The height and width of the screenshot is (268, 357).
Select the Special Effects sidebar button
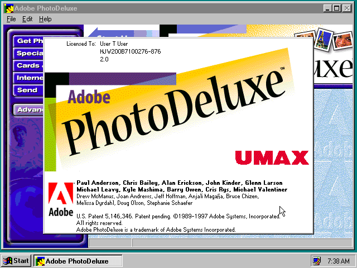coord(28,53)
